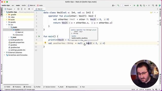162x91 pixels.
Task: Expand the gradle folder
Action: tap(7, 22)
